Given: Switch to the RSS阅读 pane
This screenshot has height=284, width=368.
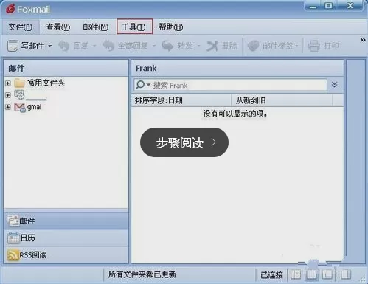Looking at the screenshot, I should [x=66, y=254].
